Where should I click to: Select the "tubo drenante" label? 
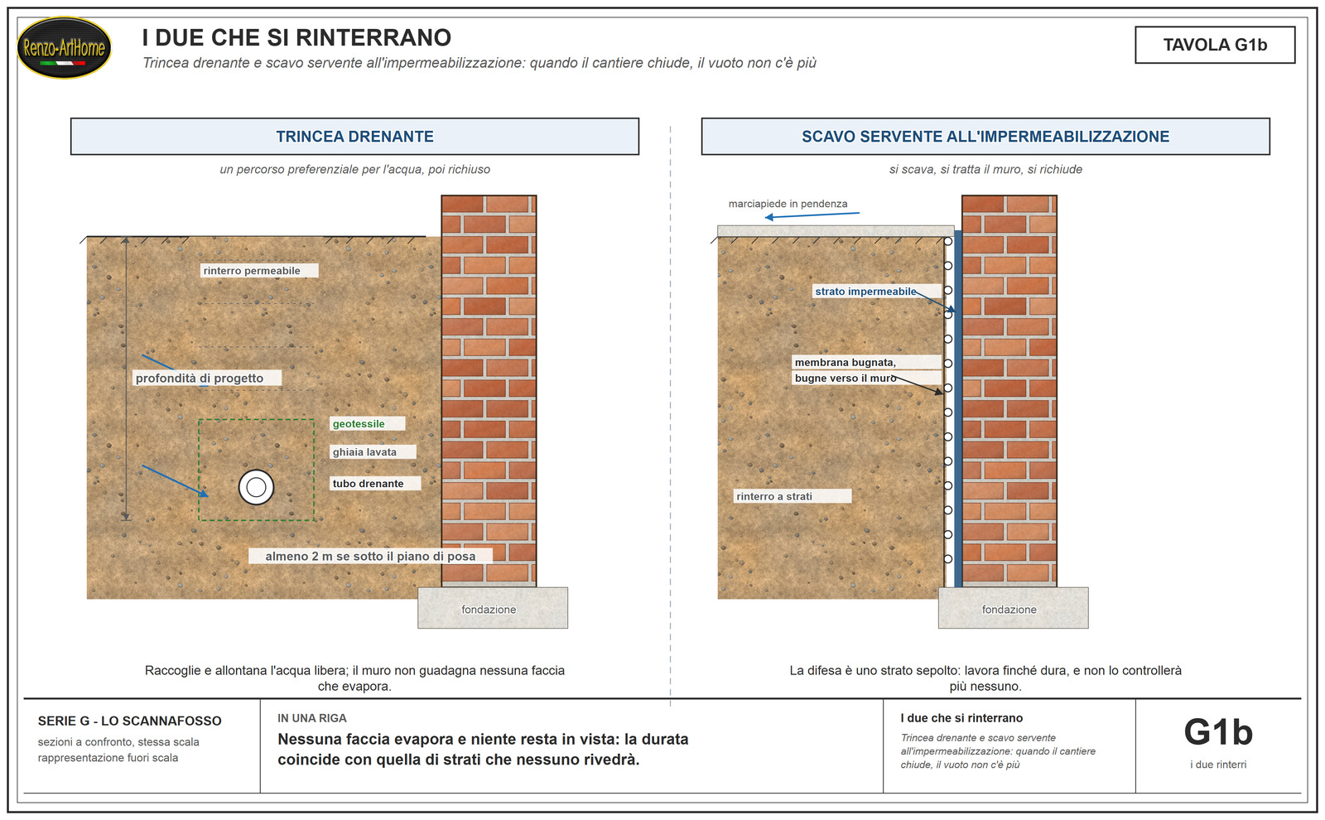point(375,484)
